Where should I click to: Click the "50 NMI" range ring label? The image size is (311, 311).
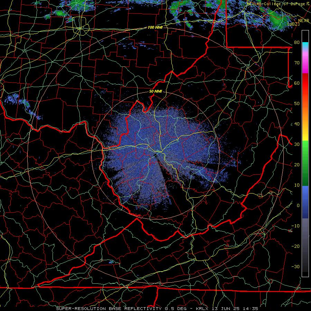click(x=155, y=92)
